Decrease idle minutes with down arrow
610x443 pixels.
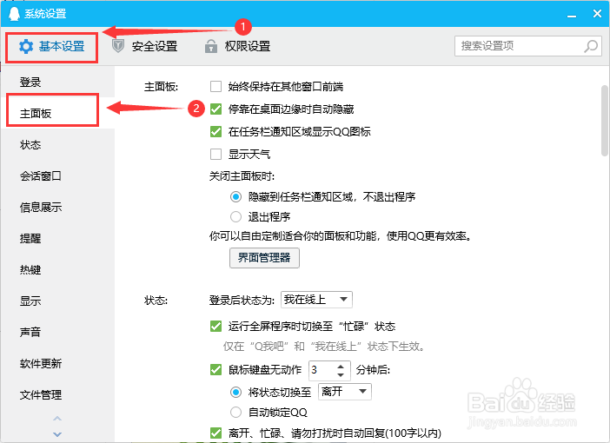tap(341, 375)
